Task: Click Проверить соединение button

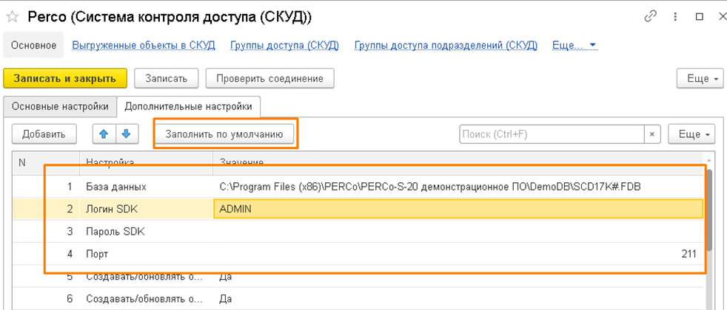Action: 270,78
